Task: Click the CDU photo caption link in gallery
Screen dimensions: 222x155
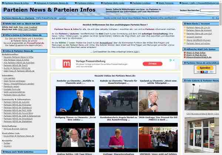Action: tap(203, 114)
